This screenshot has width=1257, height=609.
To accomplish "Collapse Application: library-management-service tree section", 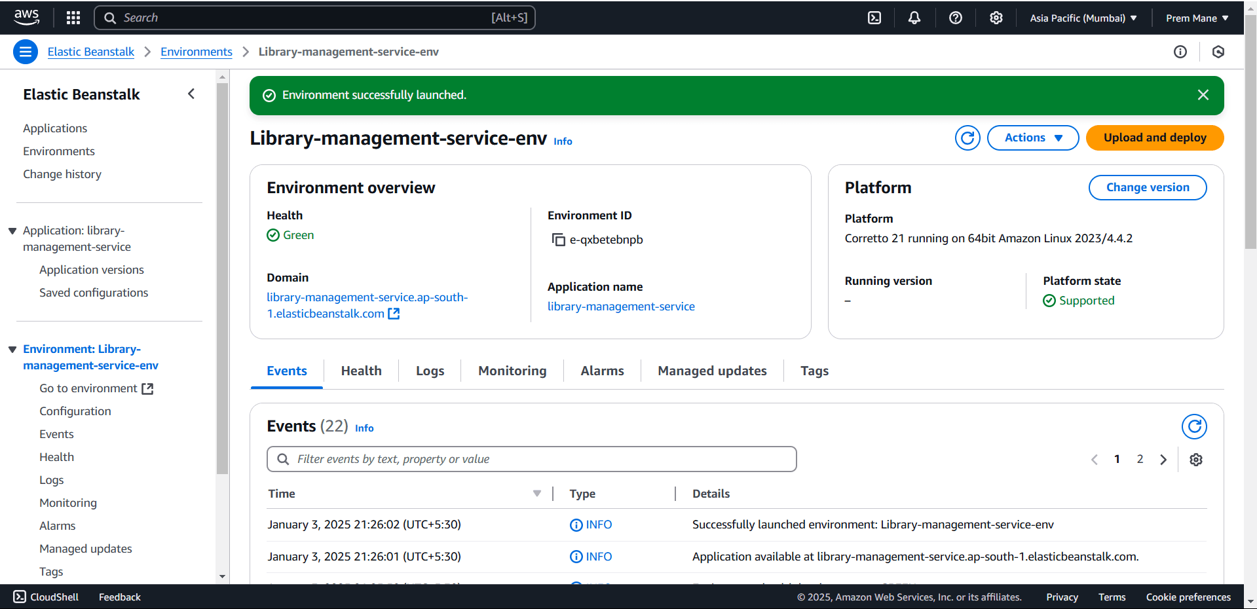I will (x=12, y=231).
